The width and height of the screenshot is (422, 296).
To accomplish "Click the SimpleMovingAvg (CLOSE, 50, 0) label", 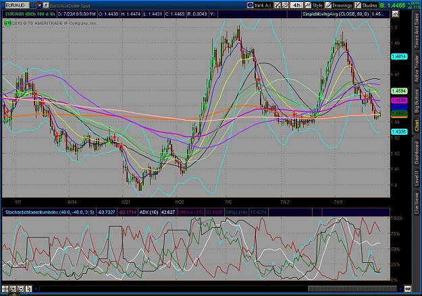I will click(x=336, y=13).
